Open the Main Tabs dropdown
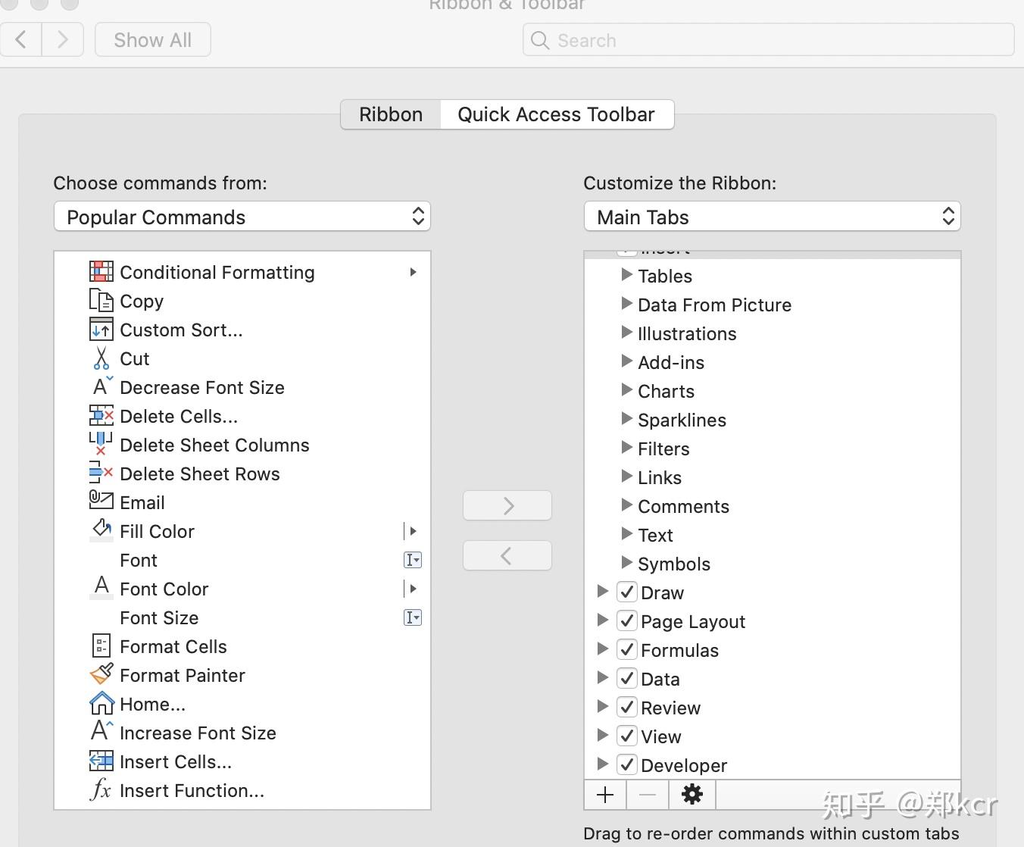Screen dimensions: 1024x847 pyautogui.click(x=772, y=217)
